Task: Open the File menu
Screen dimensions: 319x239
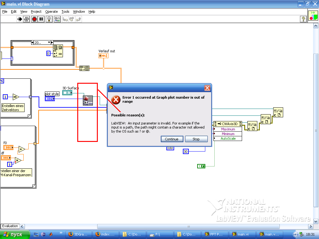Action: click(x=5, y=12)
